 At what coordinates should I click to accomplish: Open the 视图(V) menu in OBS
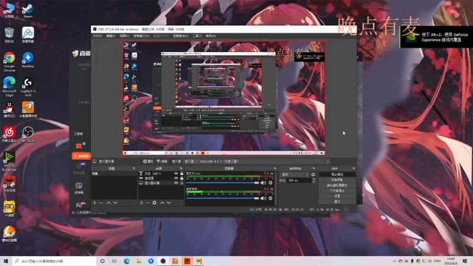pyautogui.click(x=124, y=36)
